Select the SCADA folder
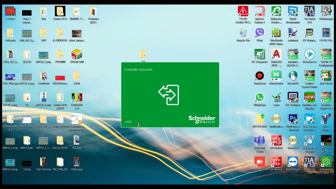The image size is (336, 189). pos(27,54)
